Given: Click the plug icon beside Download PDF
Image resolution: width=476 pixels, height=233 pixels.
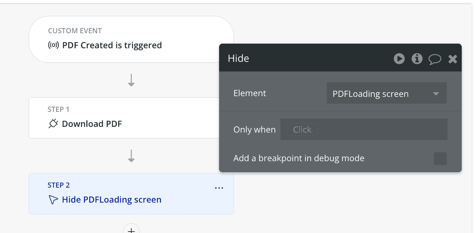Looking at the screenshot, I should (x=53, y=124).
